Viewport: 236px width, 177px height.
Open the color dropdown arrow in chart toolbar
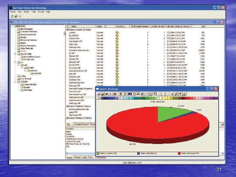click(134, 94)
